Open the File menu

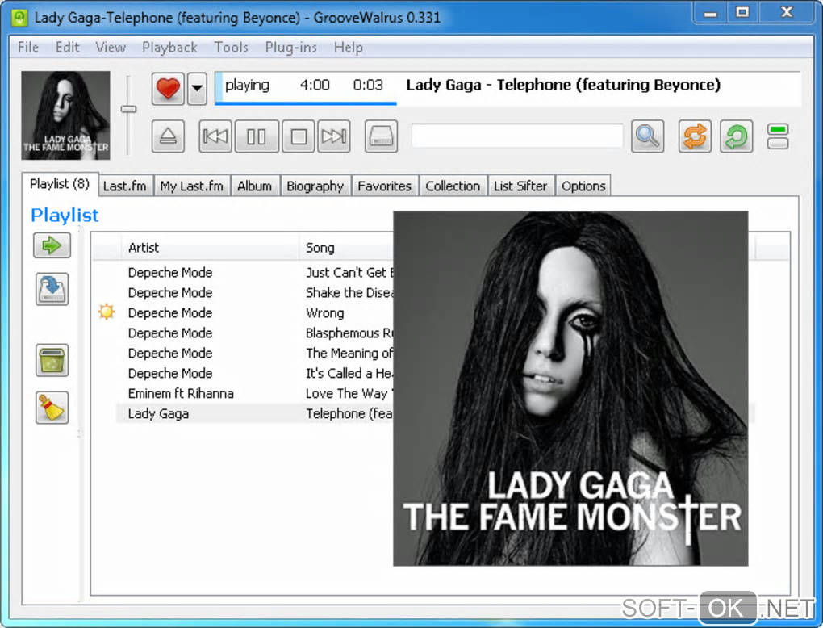coord(27,48)
